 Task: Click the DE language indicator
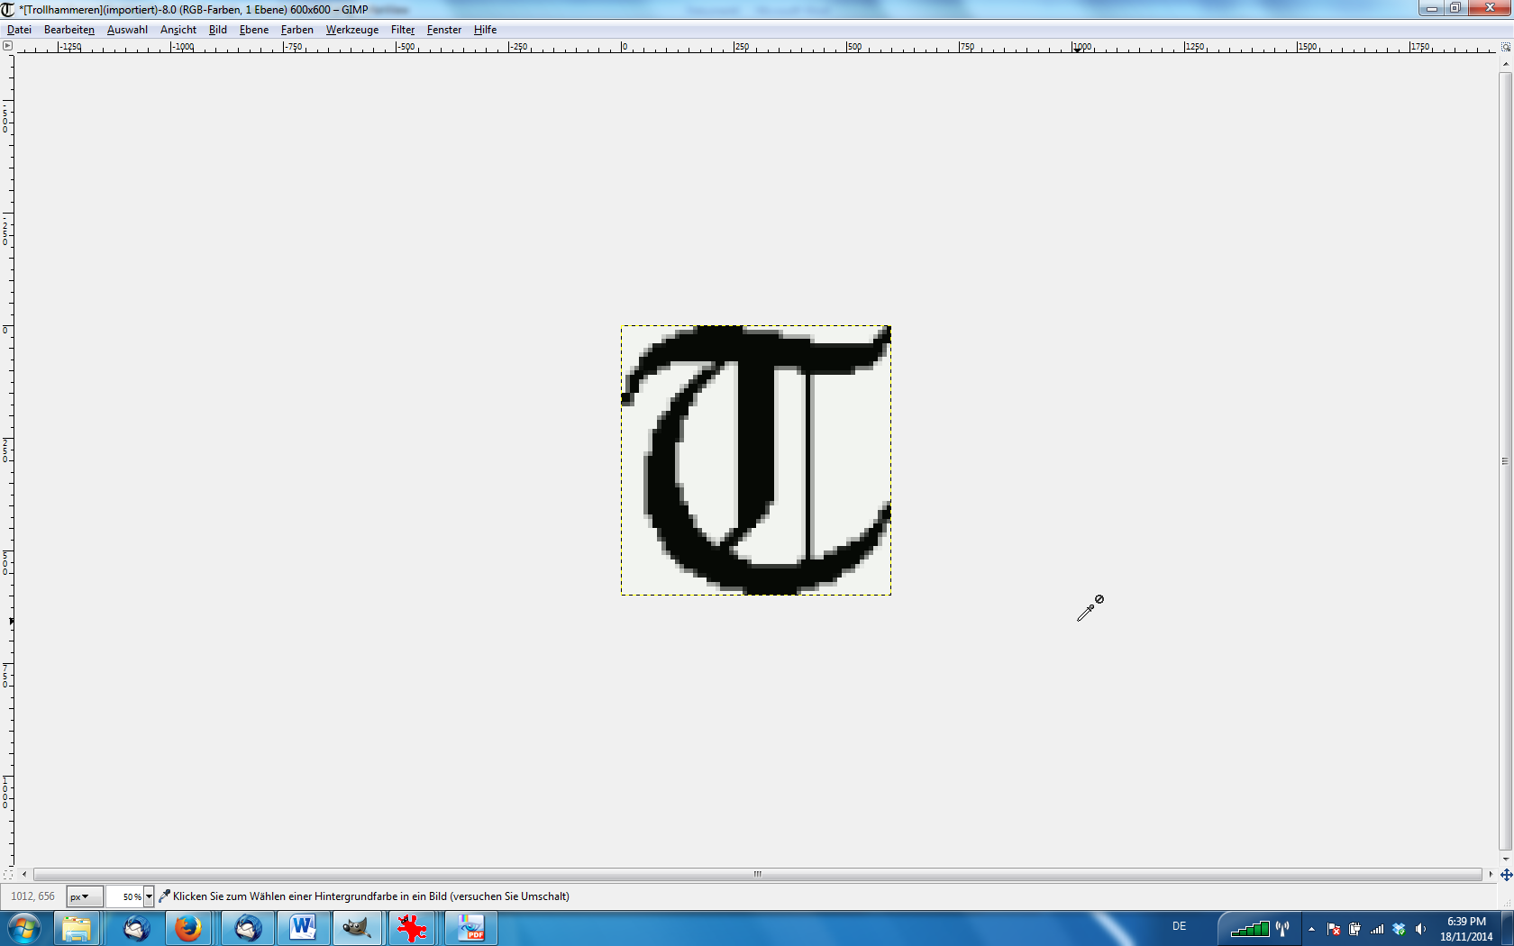tap(1179, 926)
